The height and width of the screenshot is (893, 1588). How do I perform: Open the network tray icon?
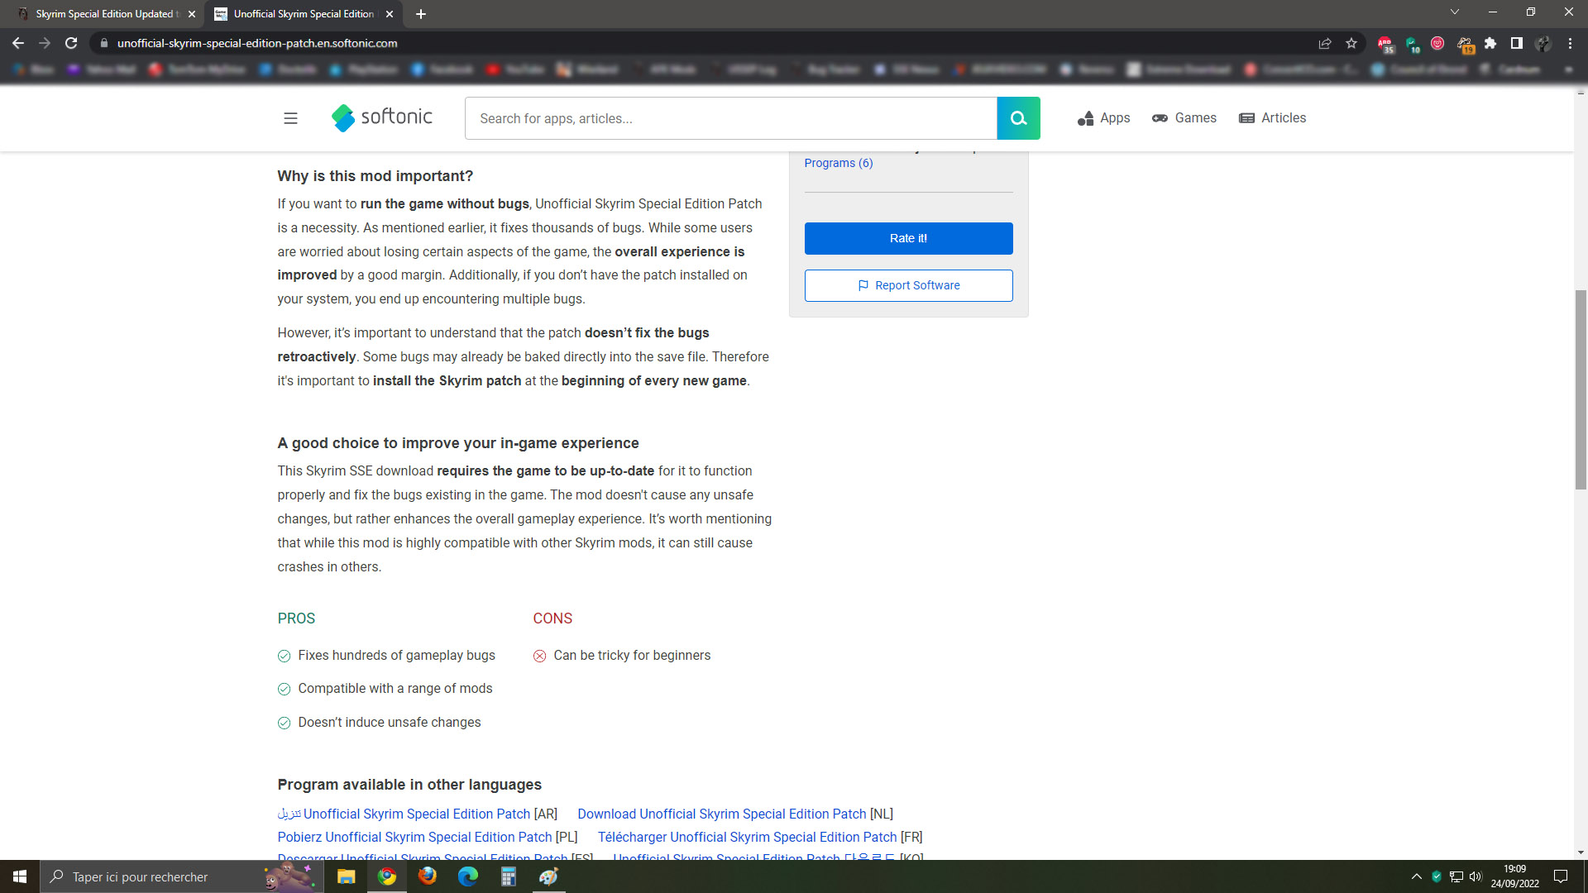pyautogui.click(x=1456, y=876)
